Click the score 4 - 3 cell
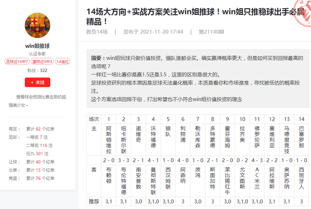Screen dimensions: 311x209 (257, 160)
